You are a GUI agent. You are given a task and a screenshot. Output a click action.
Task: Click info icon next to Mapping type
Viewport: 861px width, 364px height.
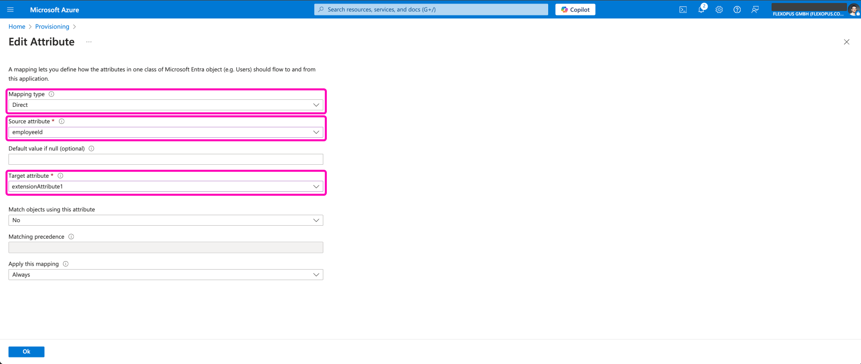point(51,94)
